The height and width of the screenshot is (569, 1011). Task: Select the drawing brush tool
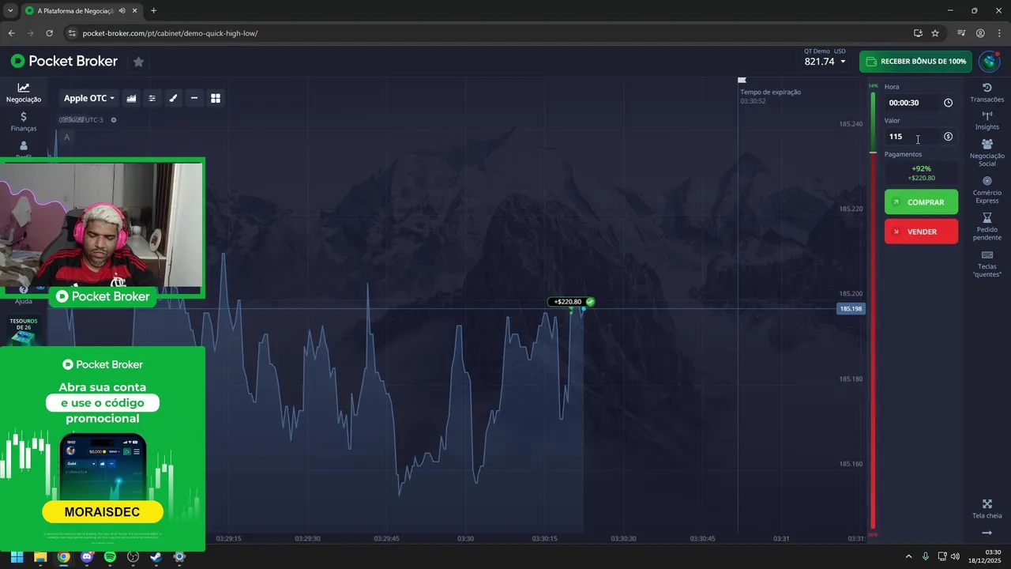[x=173, y=98]
